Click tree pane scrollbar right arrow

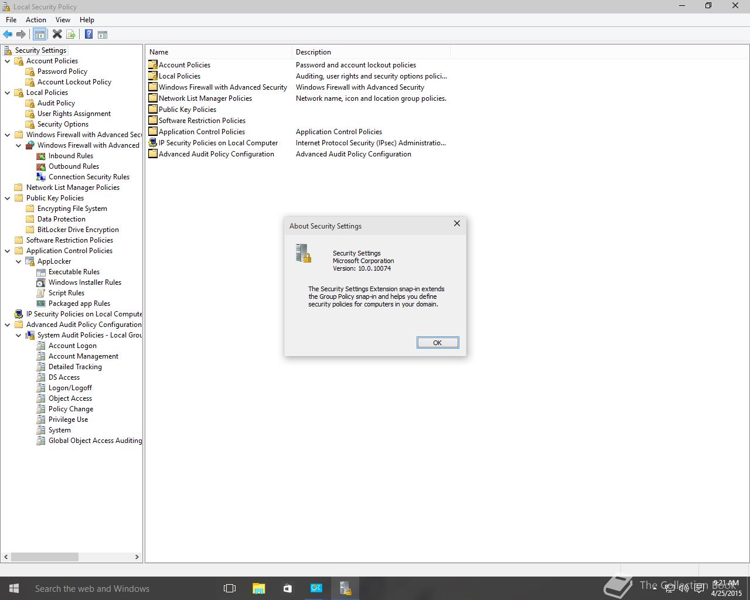point(137,557)
